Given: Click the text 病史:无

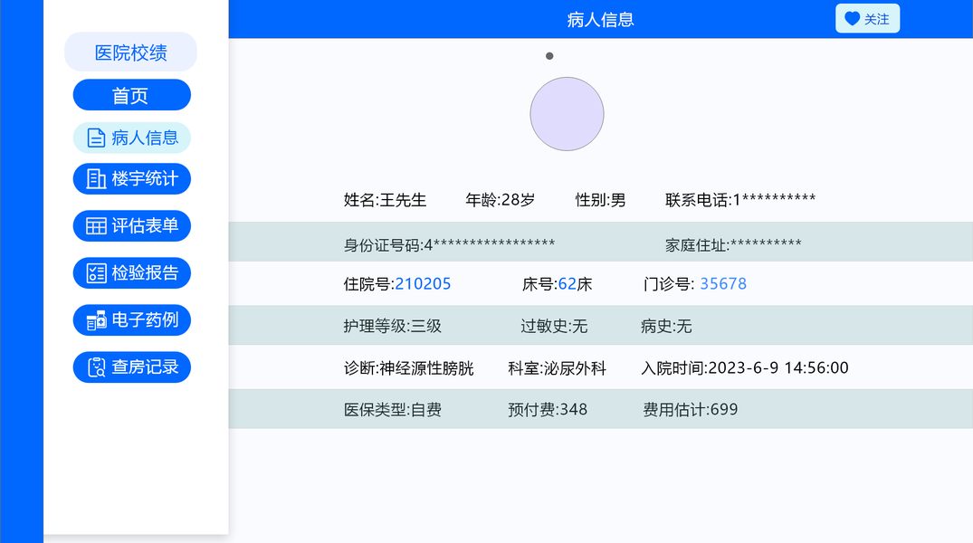Looking at the screenshot, I should tap(666, 326).
